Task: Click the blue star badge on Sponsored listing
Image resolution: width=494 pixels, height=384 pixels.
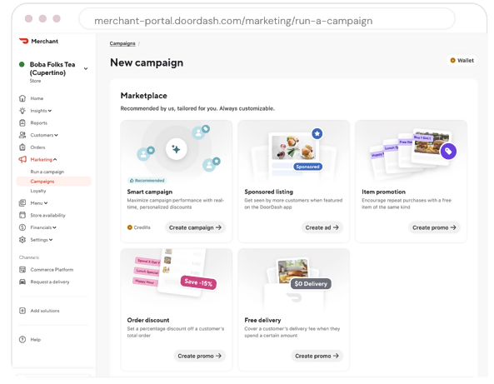Action: pyautogui.click(x=317, y=134)
